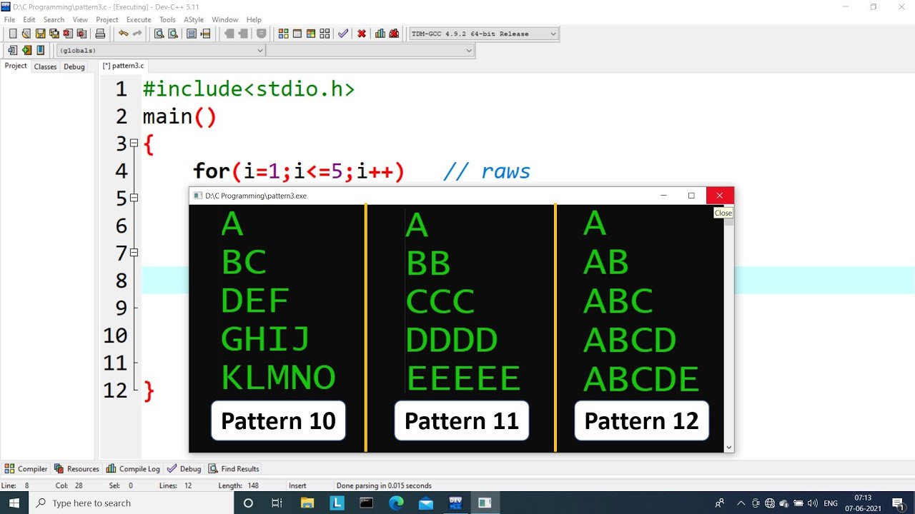The height and width of the screenshot is (514, 915).
Task: Collapse the code fold at line 5
Action: pos(134,197)
